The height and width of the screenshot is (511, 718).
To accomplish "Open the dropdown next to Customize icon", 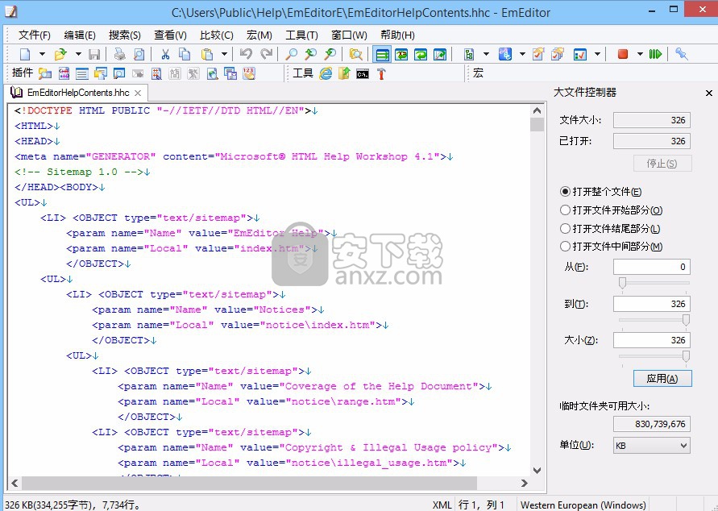I will 598,55.
